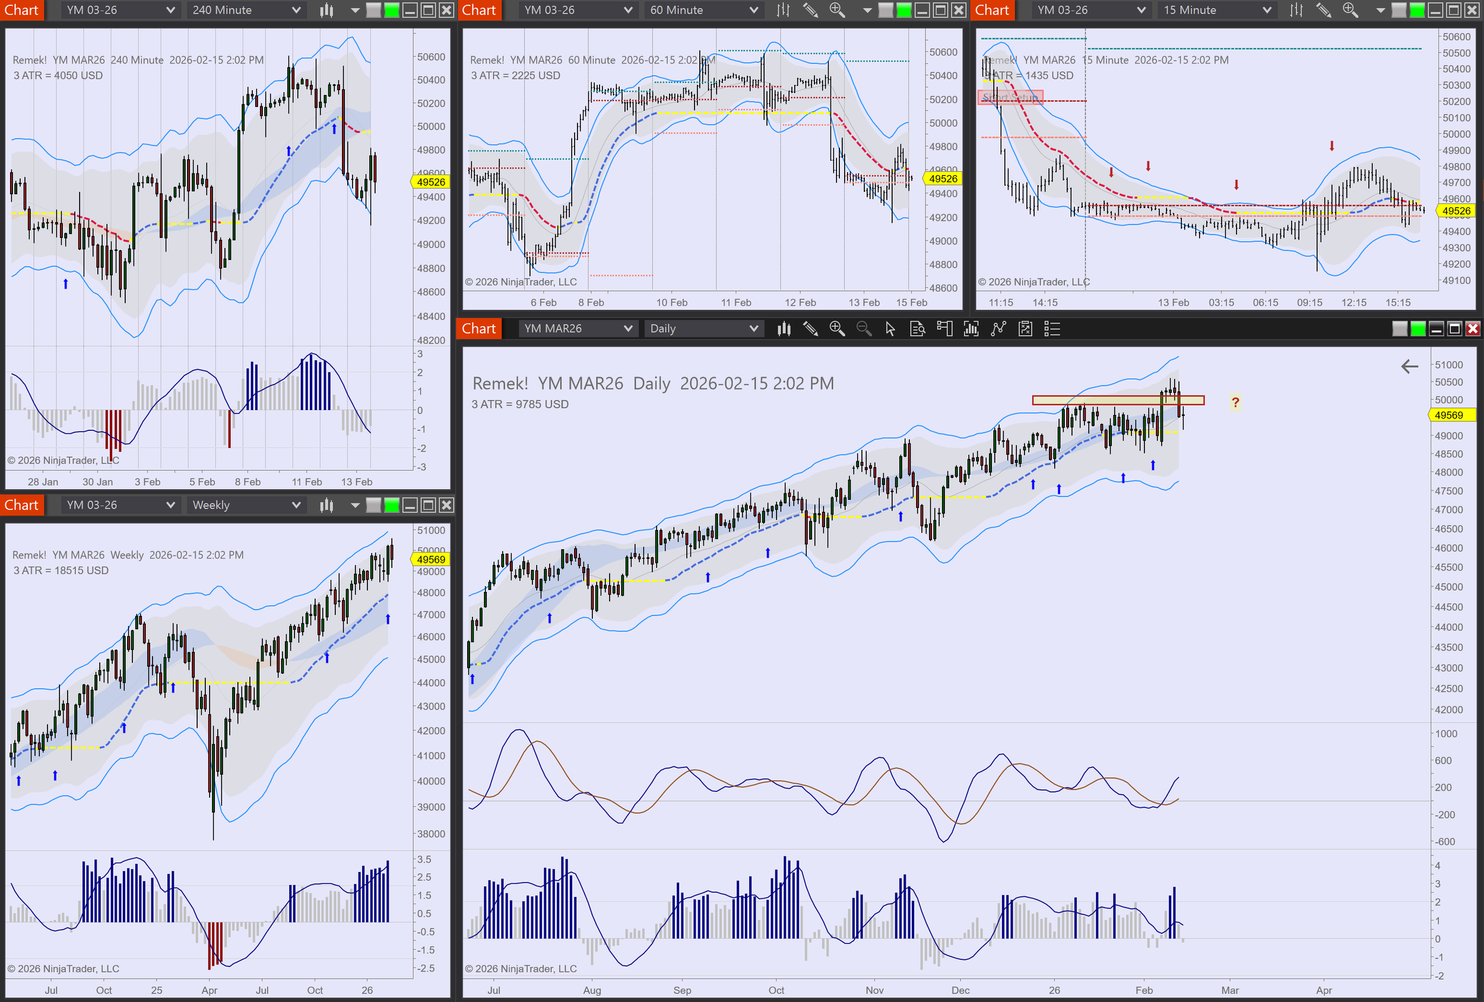The width and height of the screenshot is (1484, 1002).
Task: Click Zoom out magnifier on Daily chart
Action: point(863,329)
